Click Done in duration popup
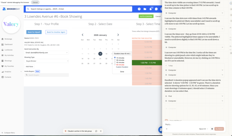The height and width of the screenshot is (136, 232). pos(122,72)
